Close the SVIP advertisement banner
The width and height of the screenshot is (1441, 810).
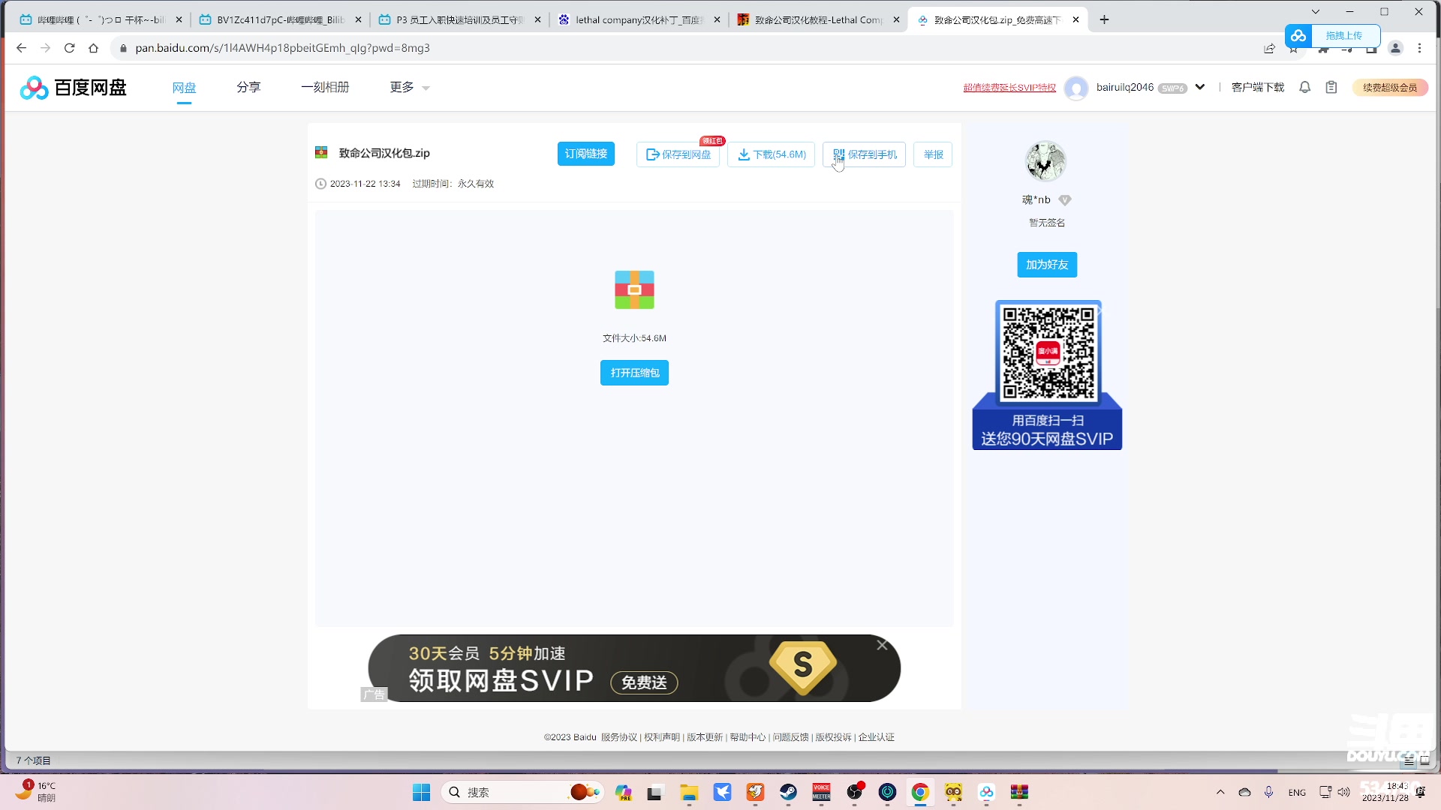[x=882, y=645]
